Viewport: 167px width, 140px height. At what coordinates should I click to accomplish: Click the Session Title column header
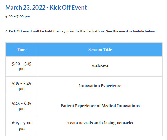coord(100,50)
